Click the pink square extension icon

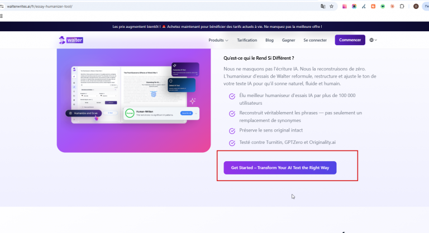[x=345, y=6]
